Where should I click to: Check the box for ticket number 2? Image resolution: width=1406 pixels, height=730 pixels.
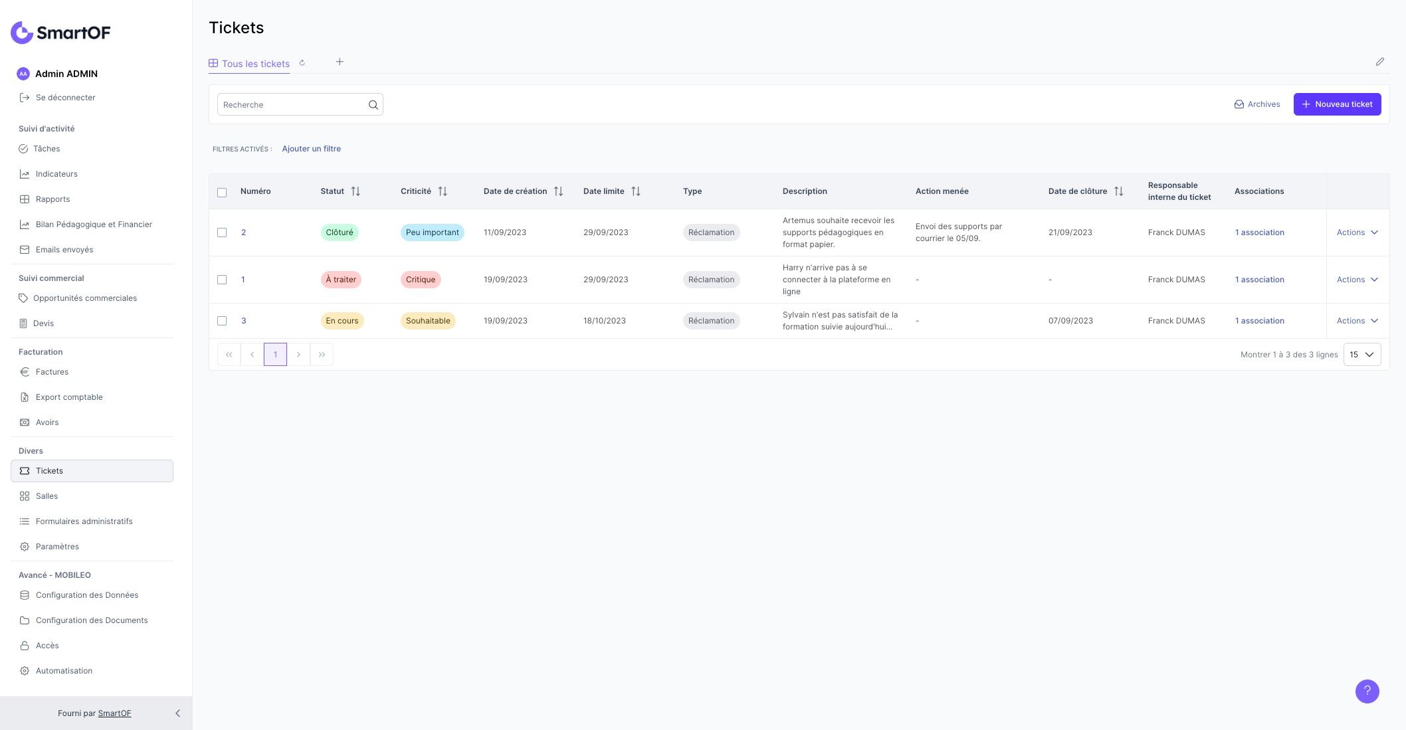pos(222,232)
